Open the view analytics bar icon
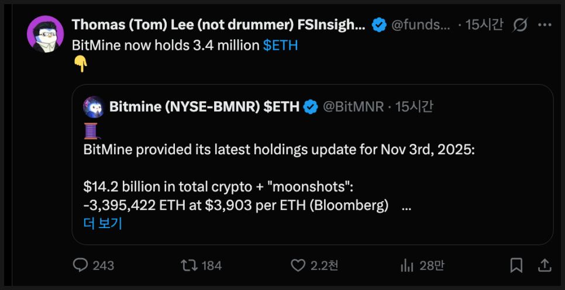 pyautogui.click(x=407, y=265)
